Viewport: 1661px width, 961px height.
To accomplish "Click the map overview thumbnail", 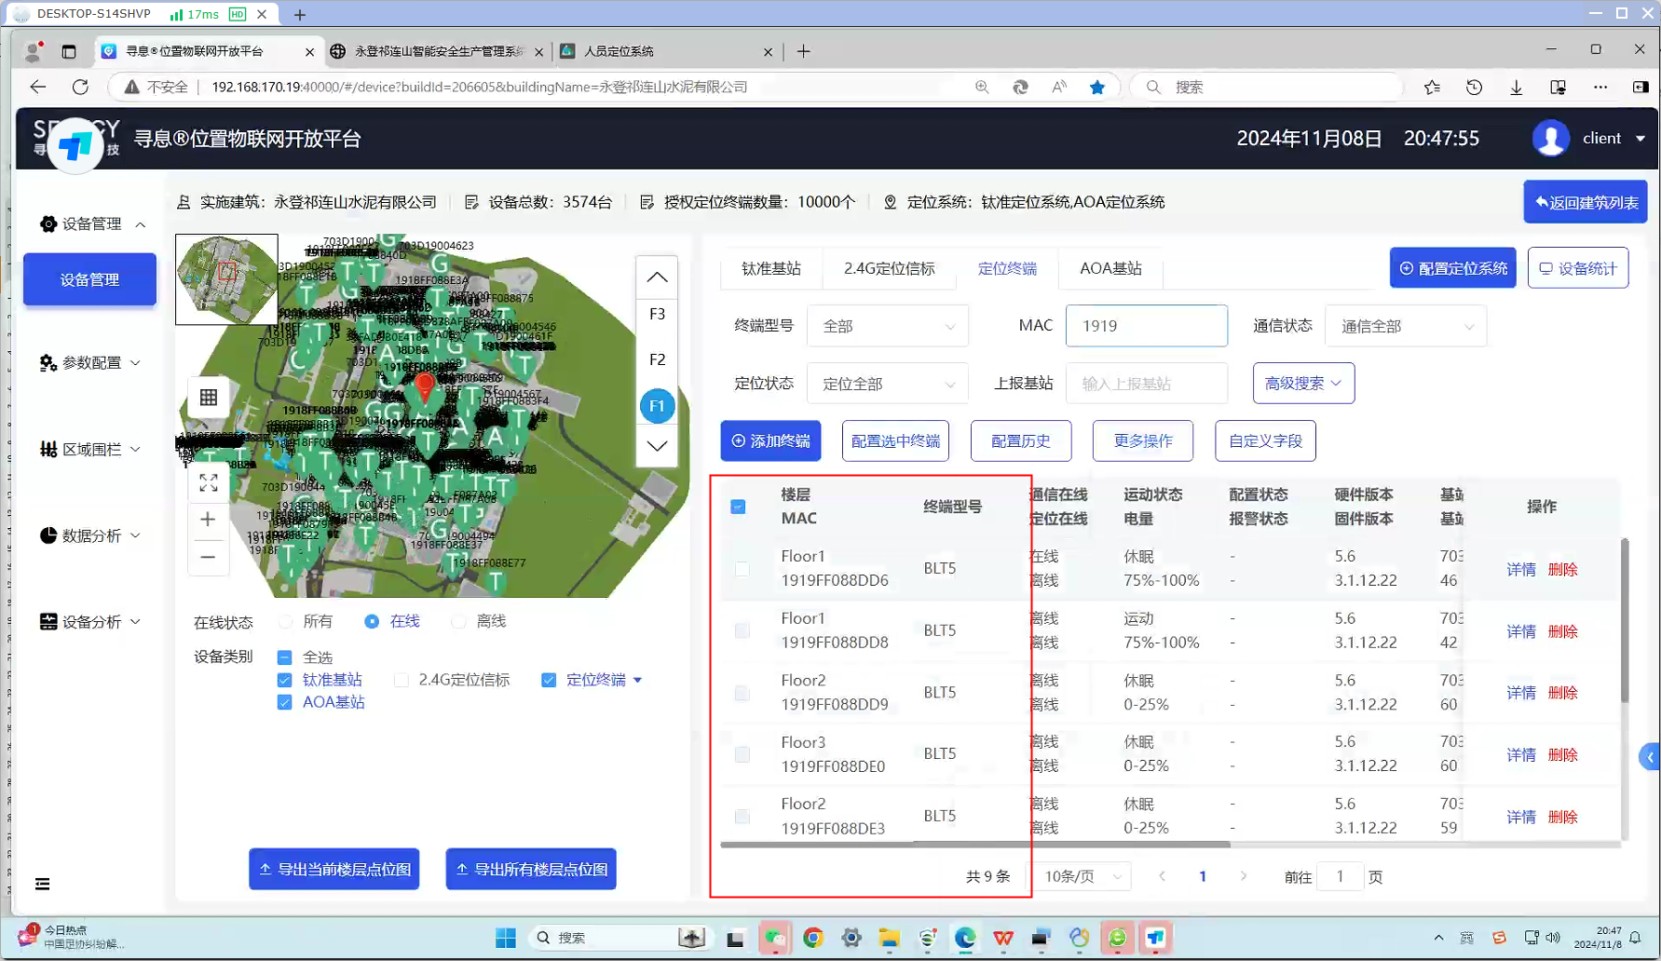I will tap(226, 279).
